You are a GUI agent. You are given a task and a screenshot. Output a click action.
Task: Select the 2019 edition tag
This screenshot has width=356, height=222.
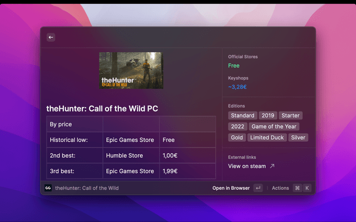point(268,115)
